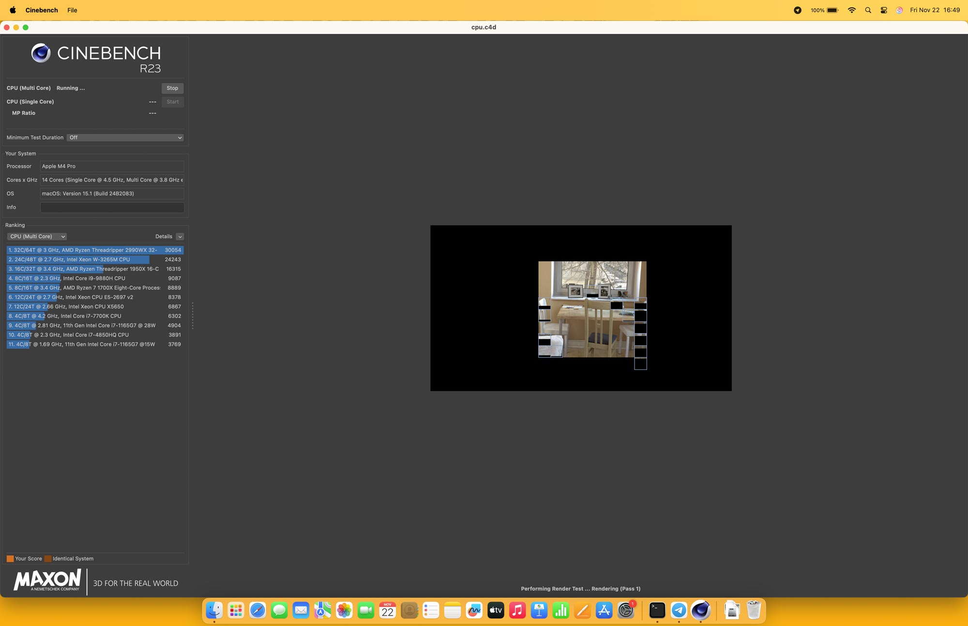The image size is (968, 626).
Task: Select the Threadripper 2990WX ranking row
Action: pos(95,250)
